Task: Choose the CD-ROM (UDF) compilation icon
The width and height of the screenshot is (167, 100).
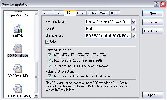Action: (18, 69)
